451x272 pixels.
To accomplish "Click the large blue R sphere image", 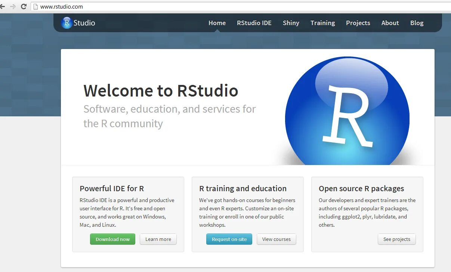I will (x=347, y=111).
